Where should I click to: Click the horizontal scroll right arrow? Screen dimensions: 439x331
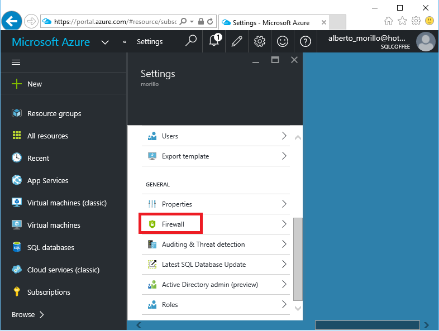(x=426, y=325)
